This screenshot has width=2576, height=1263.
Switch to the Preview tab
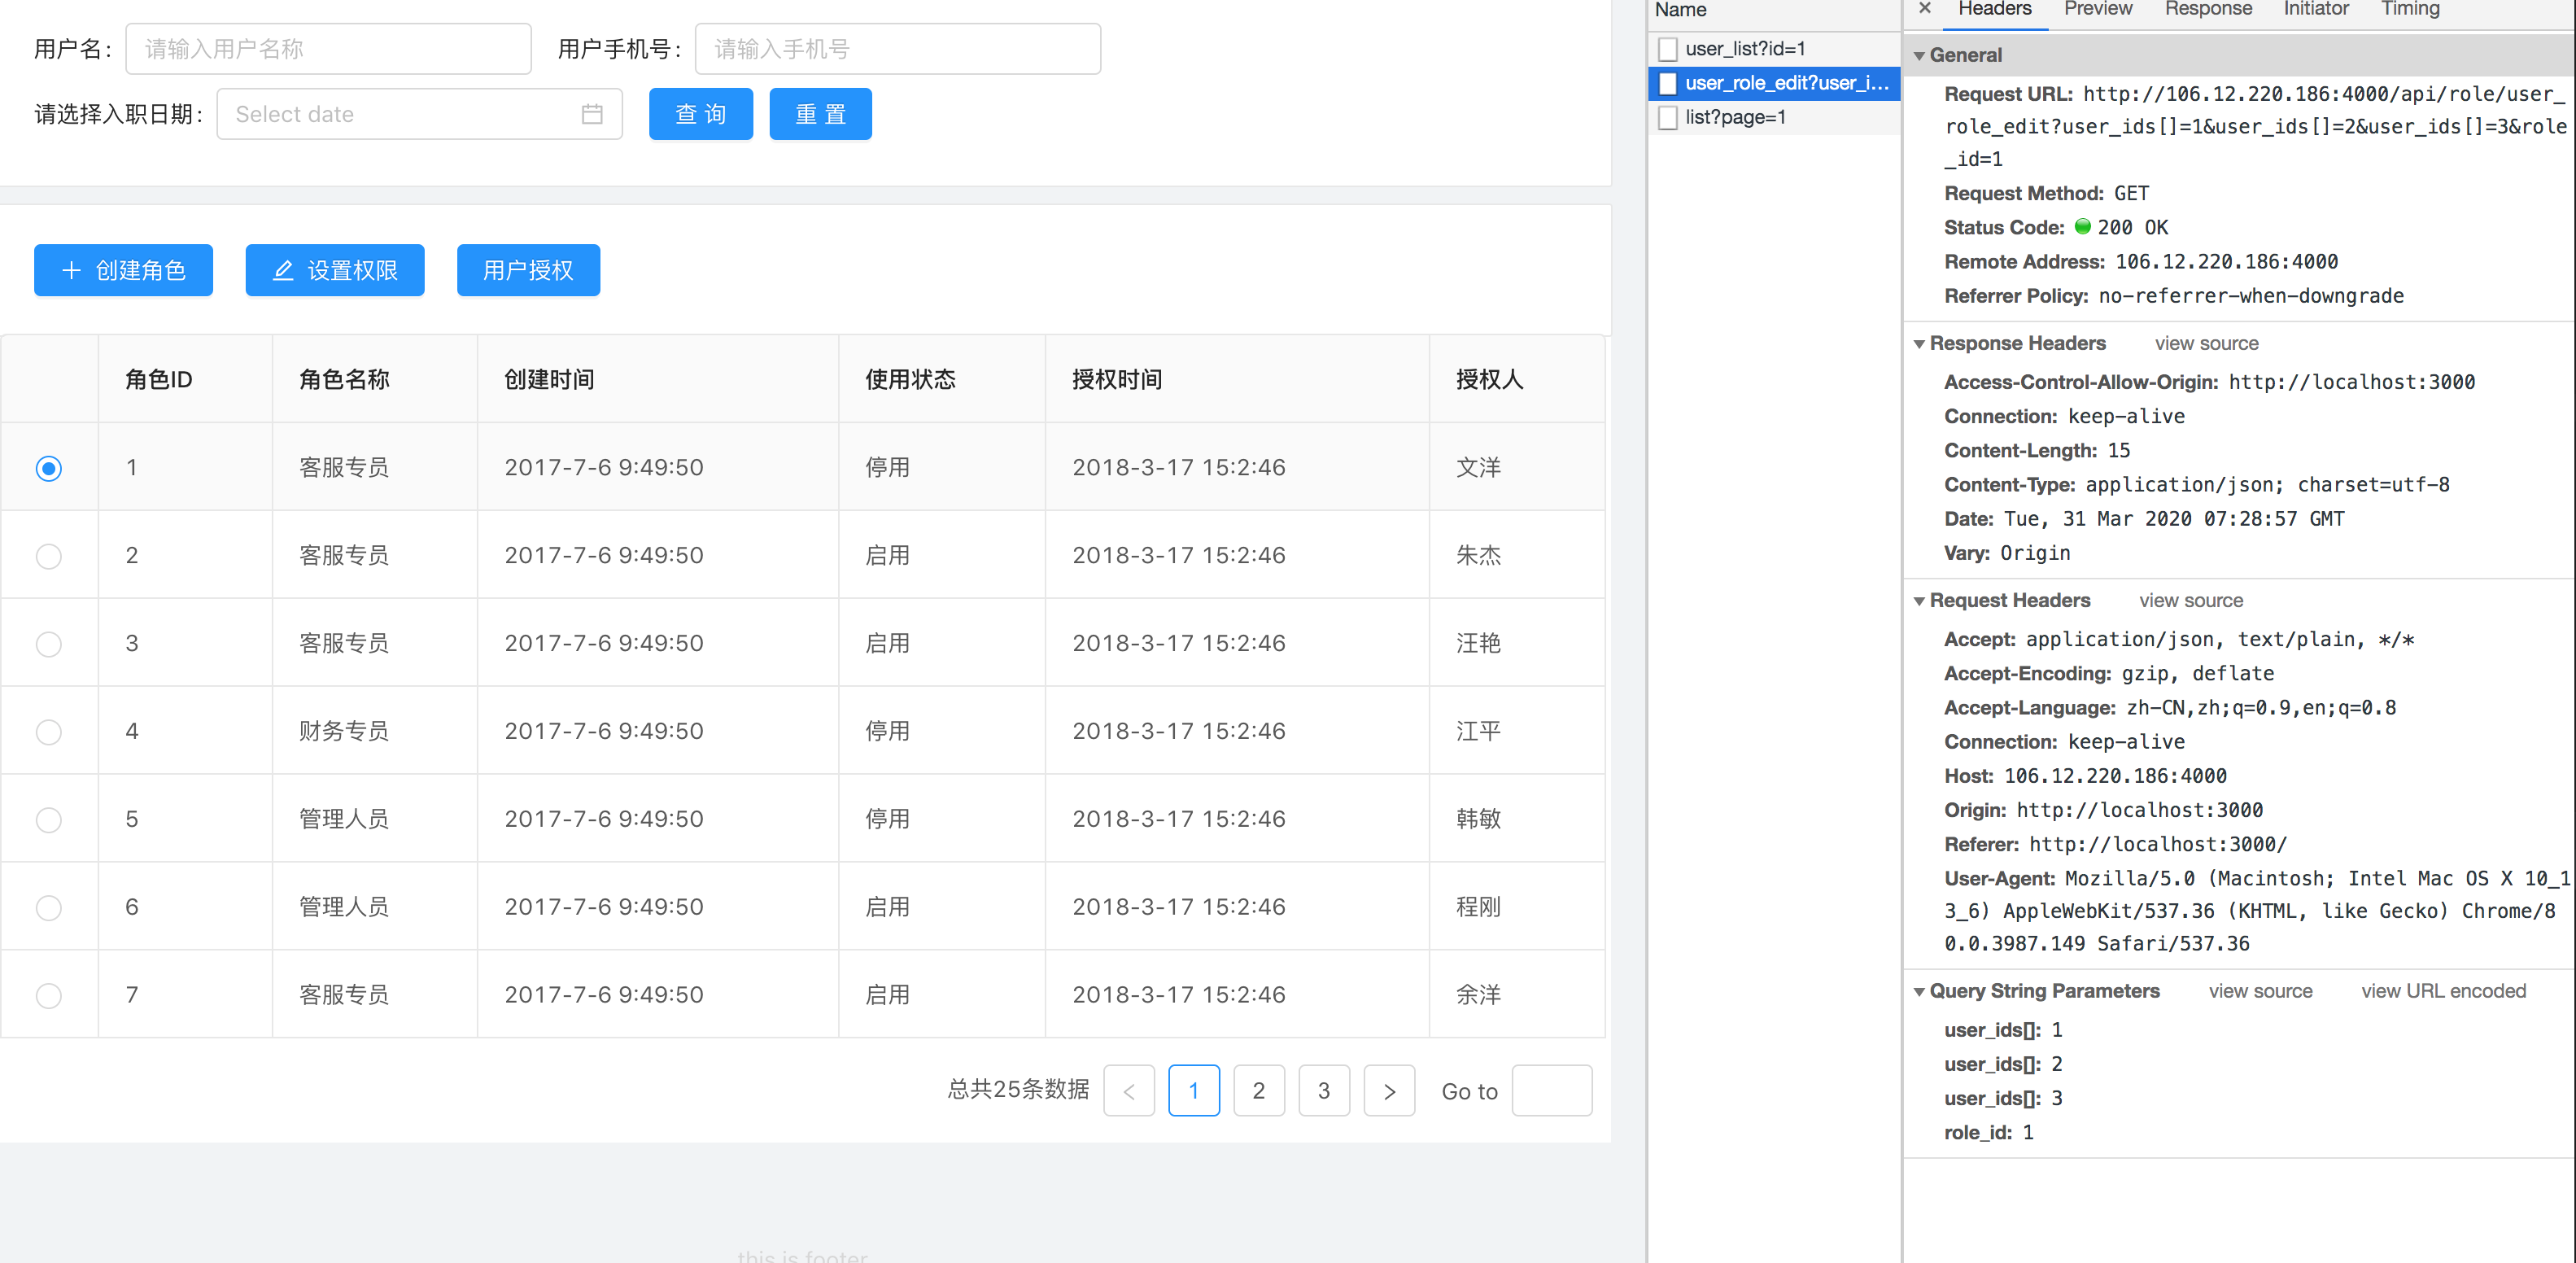click(2098, 9)
